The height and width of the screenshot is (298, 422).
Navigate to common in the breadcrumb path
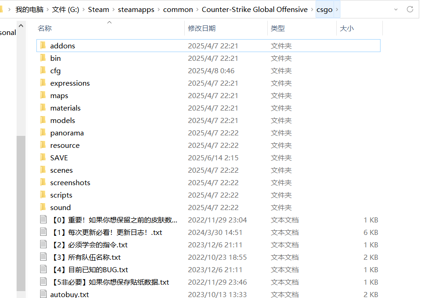[178, 10]
